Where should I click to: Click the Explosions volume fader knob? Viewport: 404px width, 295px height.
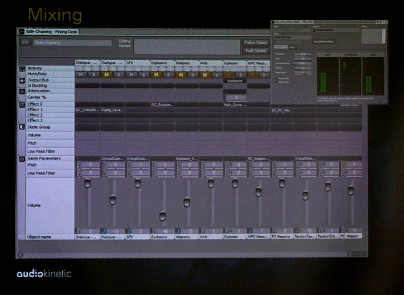point(162,216)
